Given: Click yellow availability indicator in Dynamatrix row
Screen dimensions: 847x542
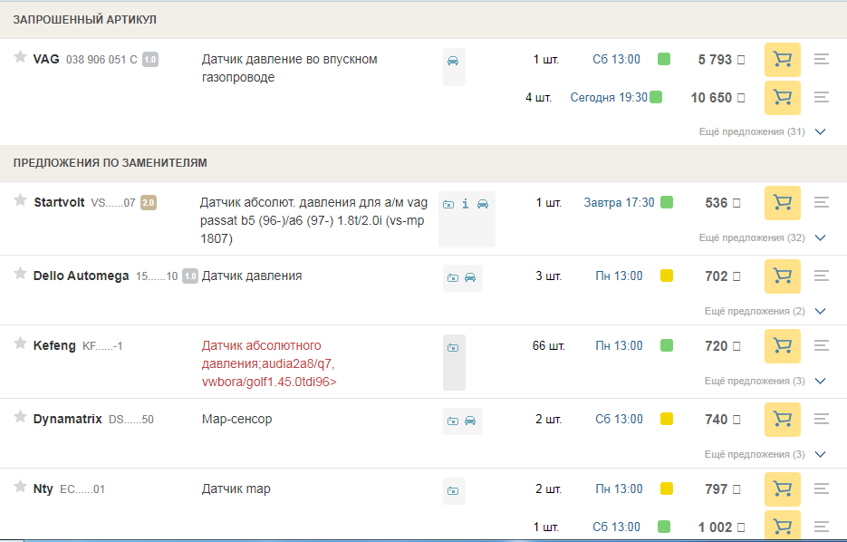Looking at the screenshot, I should [666, 419].
